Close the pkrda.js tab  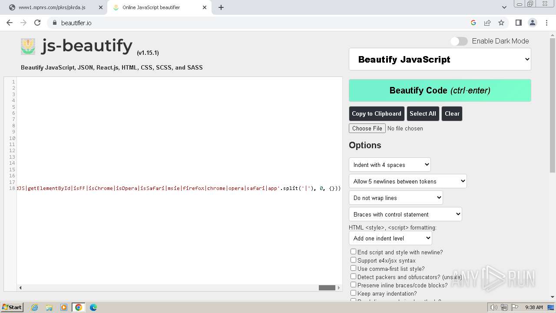click(x=101, y=7)
